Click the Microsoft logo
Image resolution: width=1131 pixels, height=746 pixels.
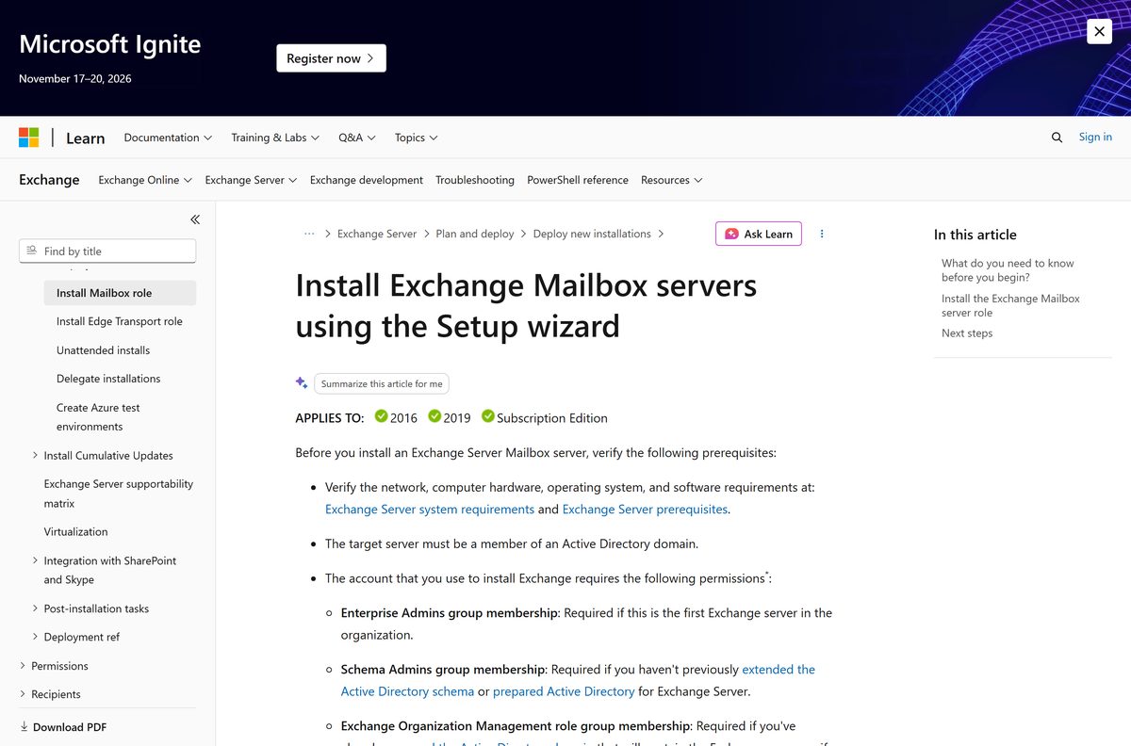[x=29, y=138]
